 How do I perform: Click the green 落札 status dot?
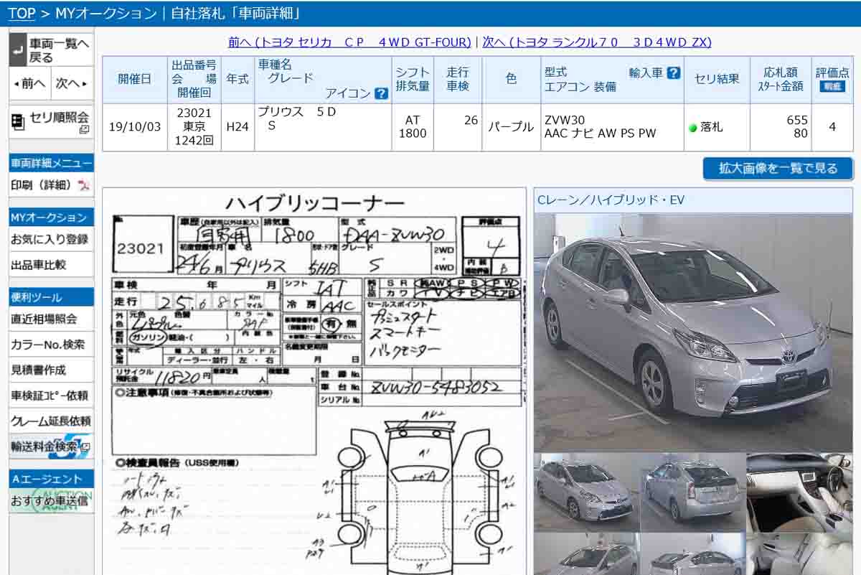tap(693, 128)
